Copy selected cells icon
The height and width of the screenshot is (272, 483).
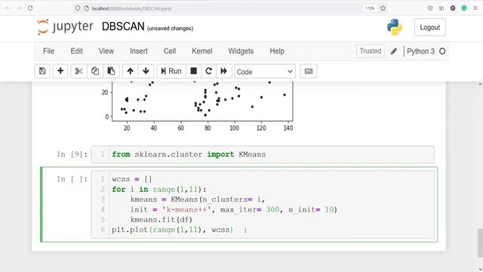95,71
